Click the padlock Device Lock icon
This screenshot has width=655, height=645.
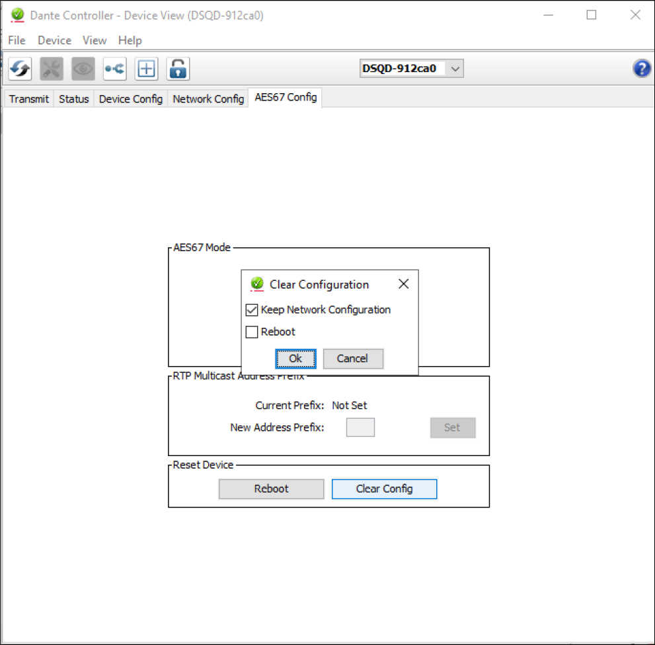click(178, 69)
